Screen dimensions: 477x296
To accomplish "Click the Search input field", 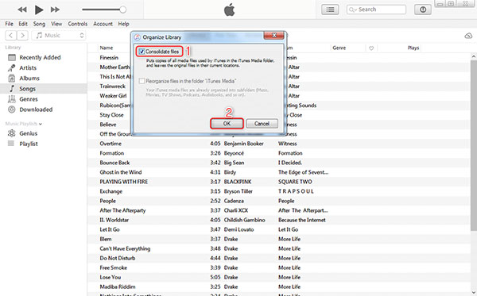I will coord(376,10).
